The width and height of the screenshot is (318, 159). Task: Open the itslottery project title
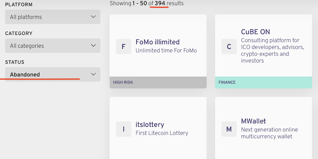pyautogui.click(x=150, y=125)
